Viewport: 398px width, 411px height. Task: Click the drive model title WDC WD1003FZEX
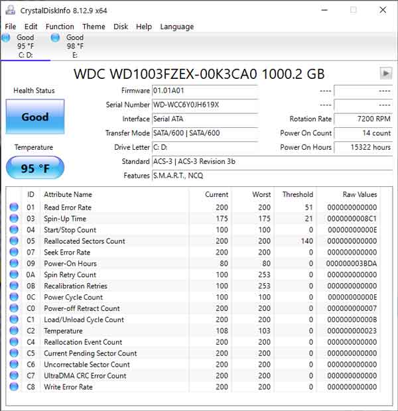[x=199, y=74]
